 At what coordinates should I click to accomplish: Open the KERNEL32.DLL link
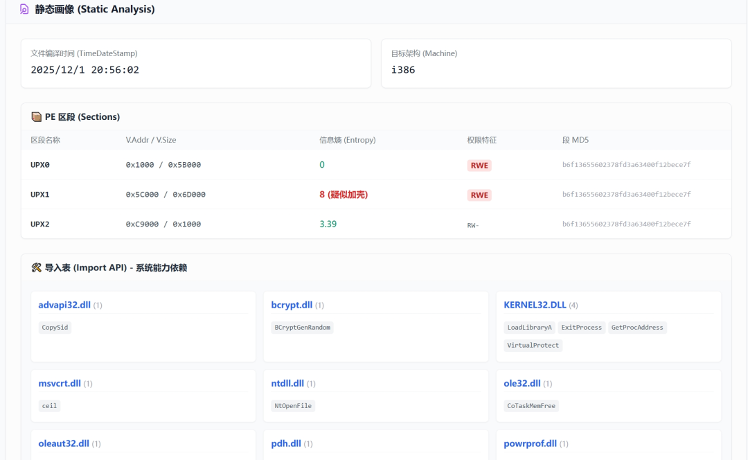click(x=535, y=305)
